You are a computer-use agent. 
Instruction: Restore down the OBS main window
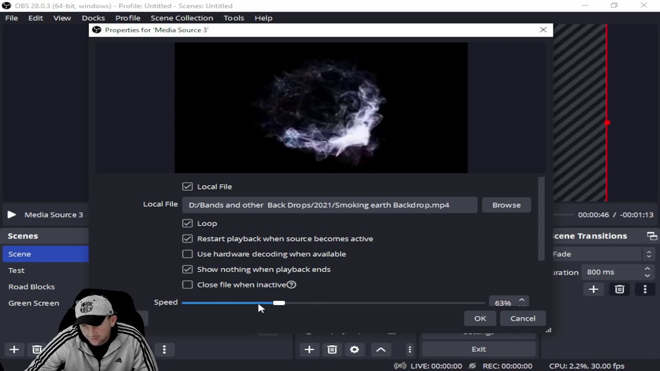pyautogui.click(x=614, y=6)
